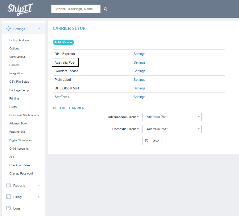Focus the Order#, Tracking#, Name search field
This screenshot has height=216, width=239.
click(76, 9)
